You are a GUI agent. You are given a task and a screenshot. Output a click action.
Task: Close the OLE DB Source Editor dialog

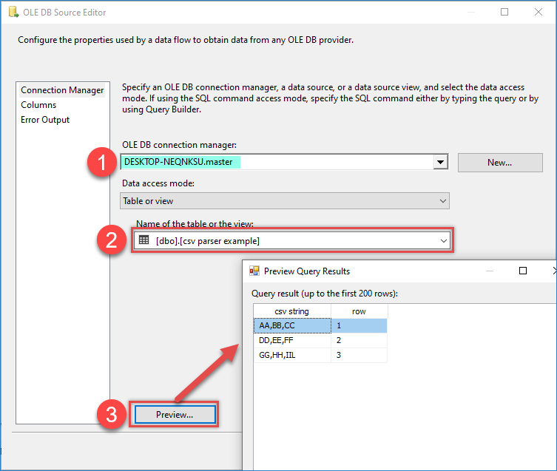[x=539, y=12]
